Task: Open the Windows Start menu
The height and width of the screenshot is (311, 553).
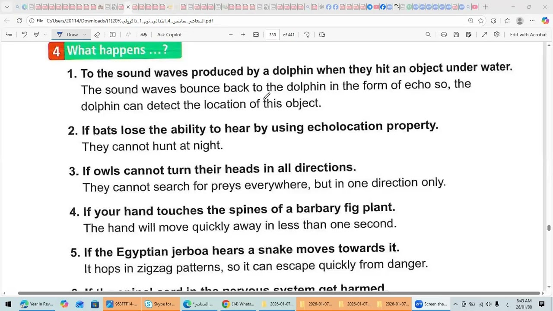Action: 8,304
